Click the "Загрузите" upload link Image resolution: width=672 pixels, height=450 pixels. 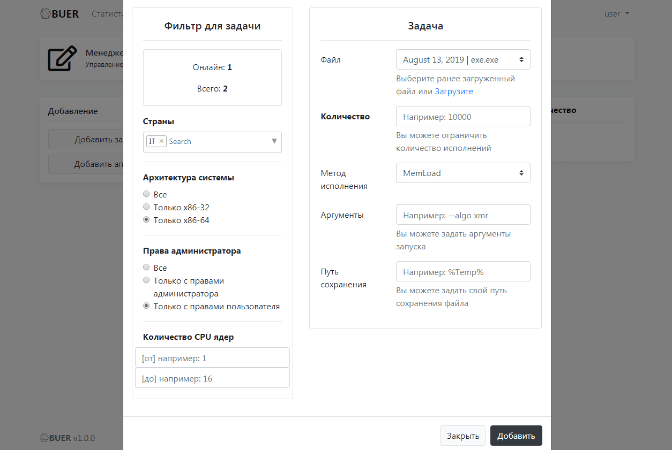(454, 91)
